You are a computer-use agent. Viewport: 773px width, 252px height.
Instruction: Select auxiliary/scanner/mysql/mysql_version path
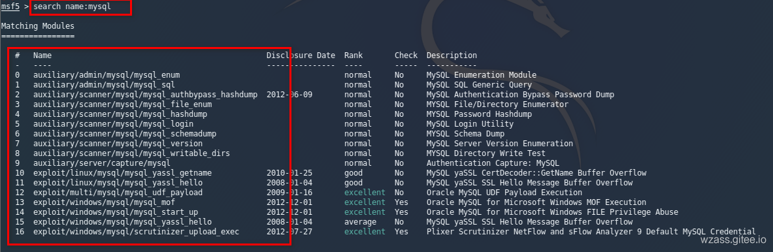tap(118, 144)
